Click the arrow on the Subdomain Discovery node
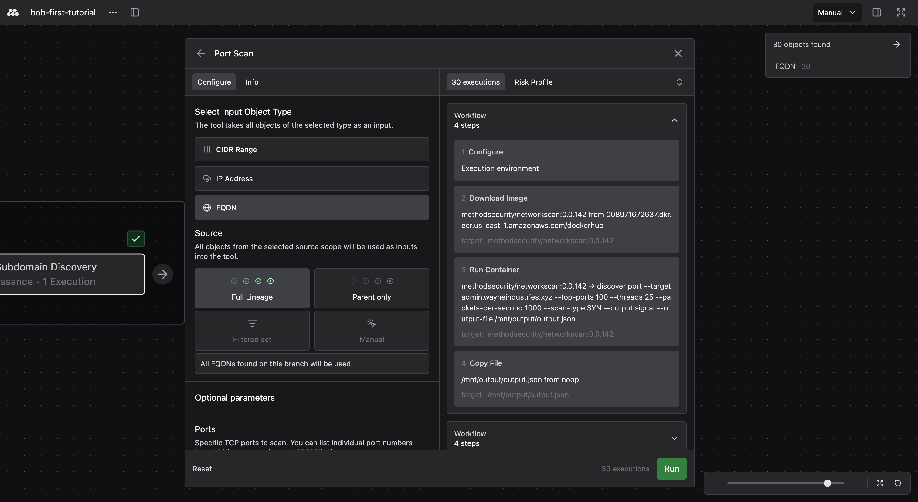 162,274
